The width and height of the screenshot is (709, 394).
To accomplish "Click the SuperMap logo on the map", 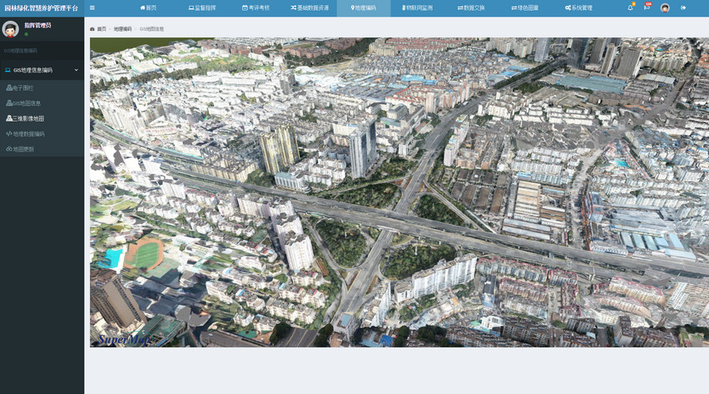I will point(121,339).
